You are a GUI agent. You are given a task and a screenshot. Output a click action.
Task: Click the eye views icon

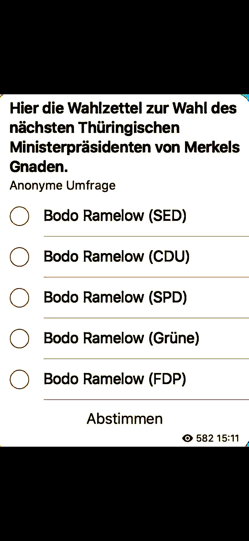click(187, 438)
